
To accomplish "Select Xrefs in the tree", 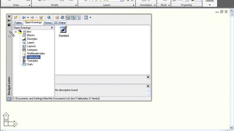I will tap(30, 64).
